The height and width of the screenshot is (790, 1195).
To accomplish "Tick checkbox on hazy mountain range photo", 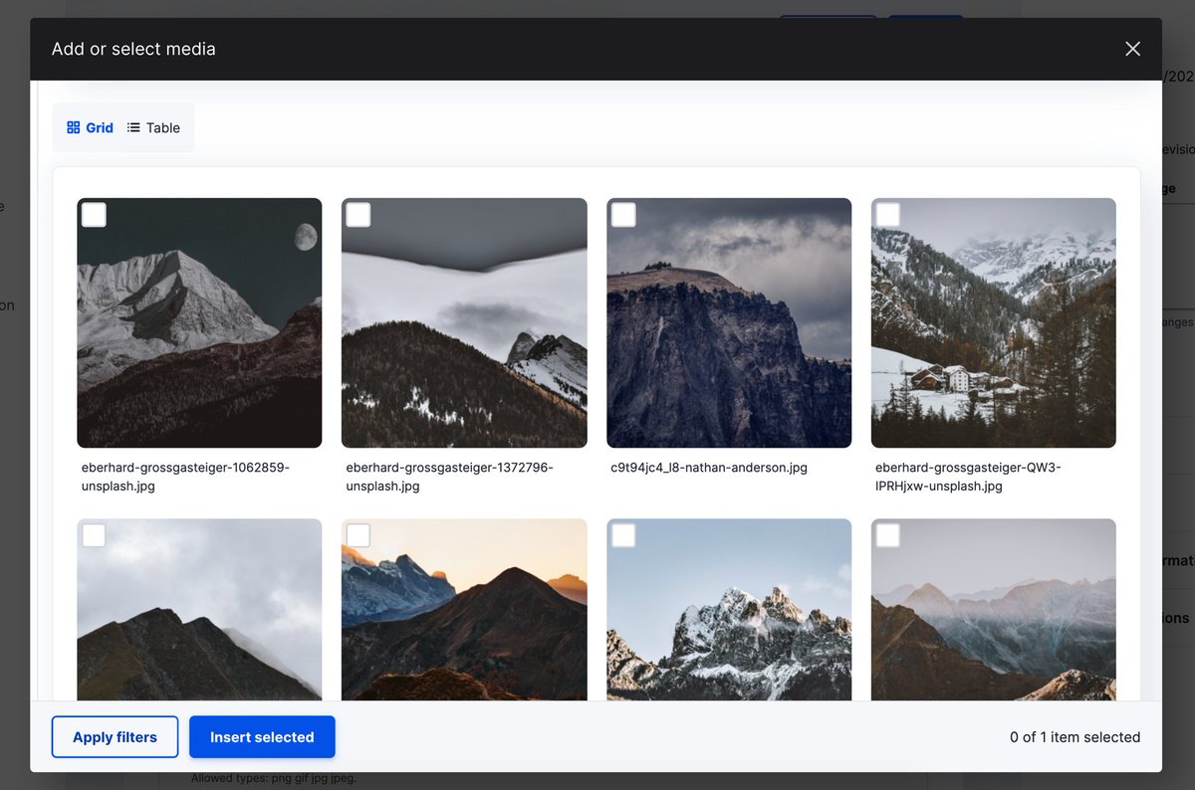I will coord(888,535).
